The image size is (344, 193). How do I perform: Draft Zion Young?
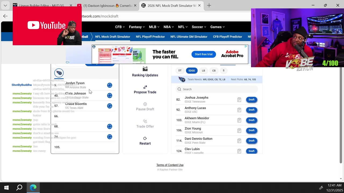point(252,130)
